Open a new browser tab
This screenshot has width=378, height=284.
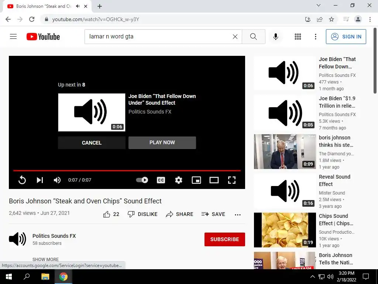100,6
